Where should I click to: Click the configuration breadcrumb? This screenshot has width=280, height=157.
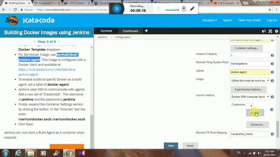coord(123,37)
